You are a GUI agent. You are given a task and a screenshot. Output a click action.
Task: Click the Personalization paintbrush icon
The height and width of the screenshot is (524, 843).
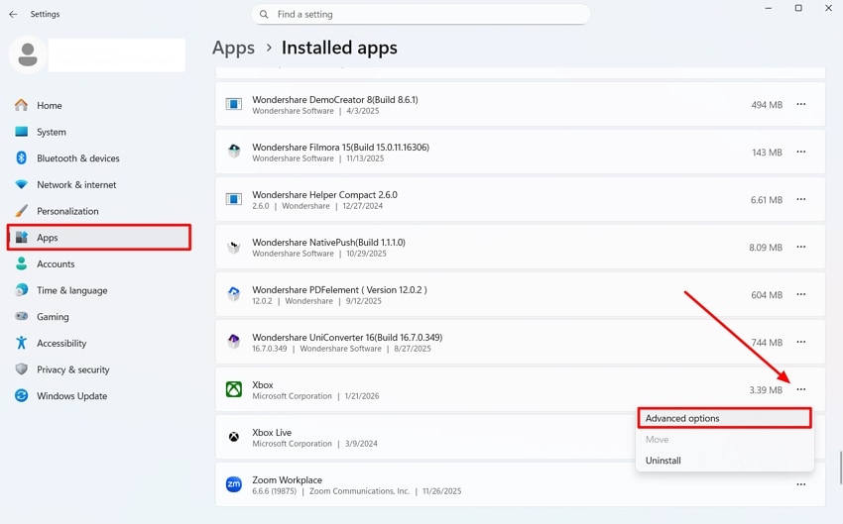tap(22, 210)
